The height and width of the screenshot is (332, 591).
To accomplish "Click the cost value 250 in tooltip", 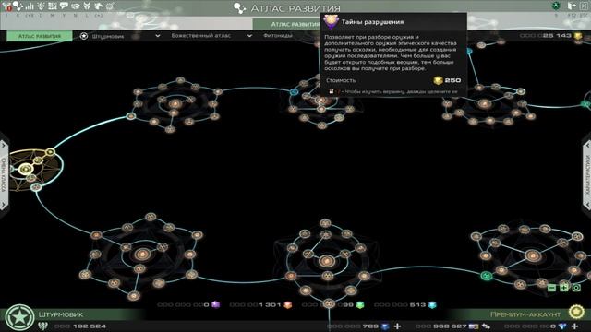I will coord(452,80).
